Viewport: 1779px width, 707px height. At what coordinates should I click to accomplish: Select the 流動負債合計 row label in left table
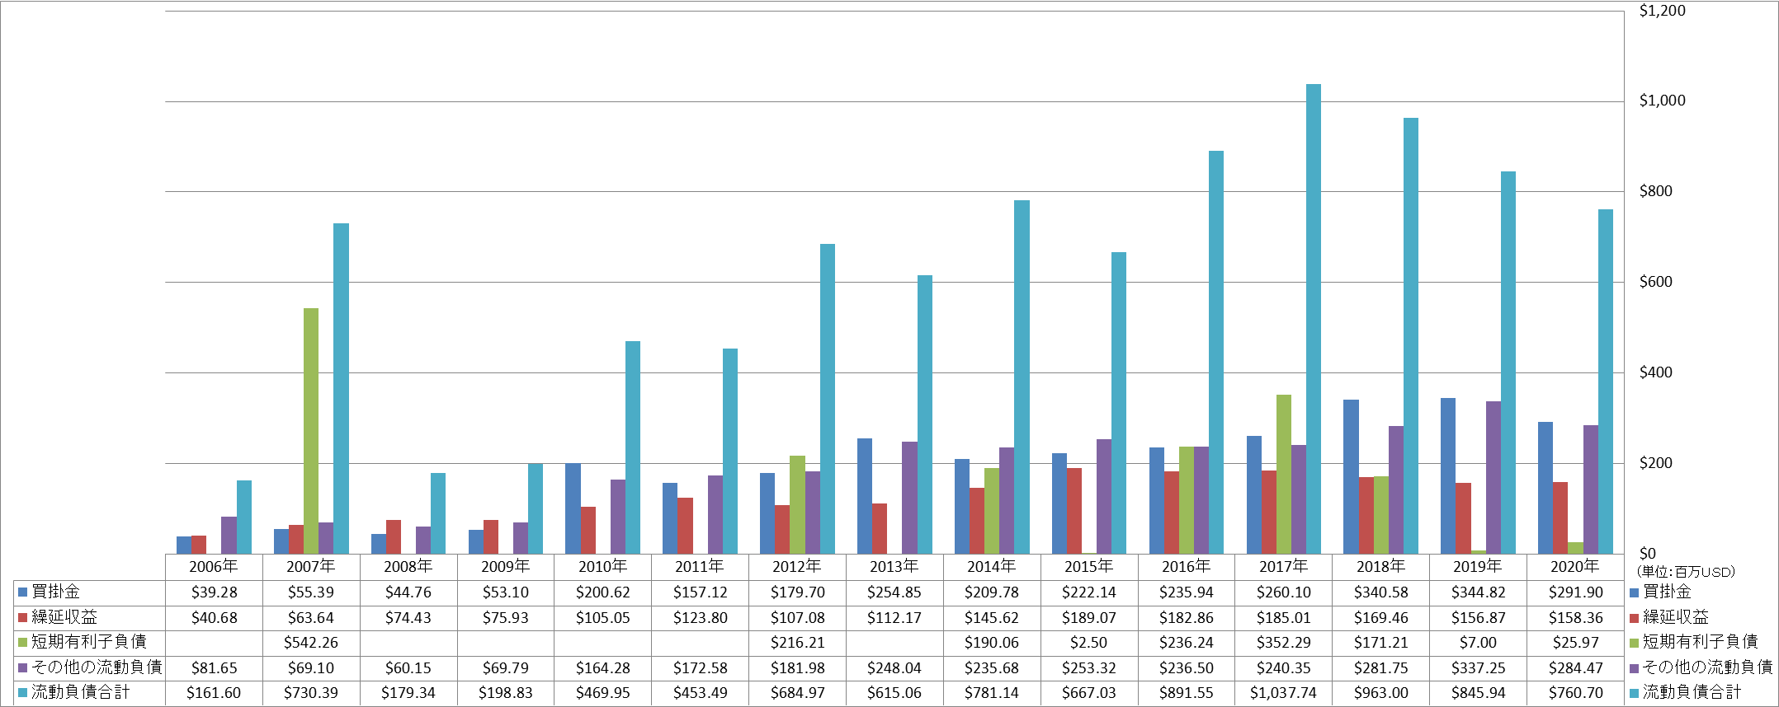tap(81, 692)
